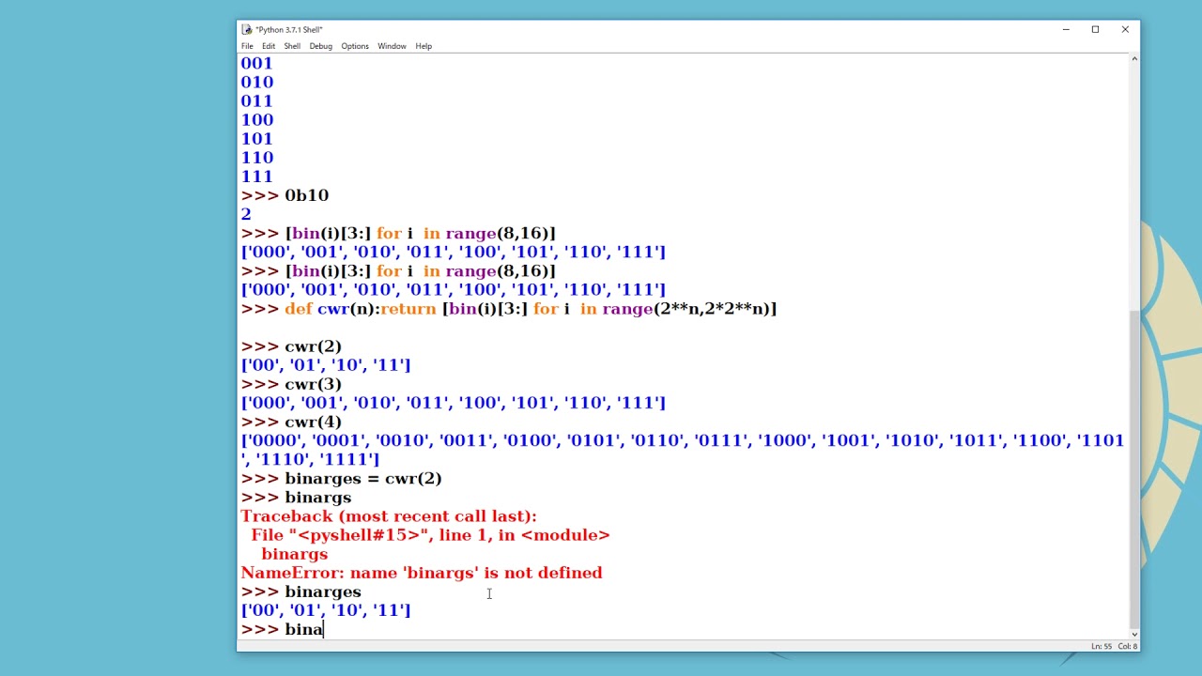Click 'Traceback (most recent call last):' text
The width and height of the screenshot is (1202, 676).
coord(389,516)
